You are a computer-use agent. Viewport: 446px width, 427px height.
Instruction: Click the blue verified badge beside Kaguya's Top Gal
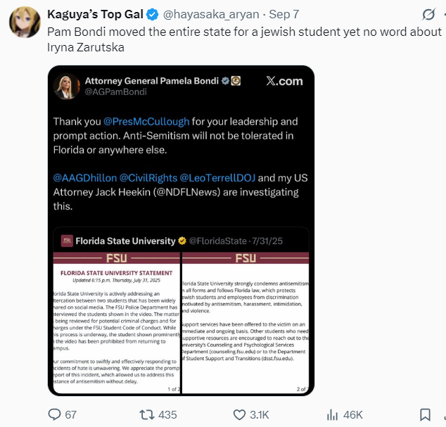point(153,15)
